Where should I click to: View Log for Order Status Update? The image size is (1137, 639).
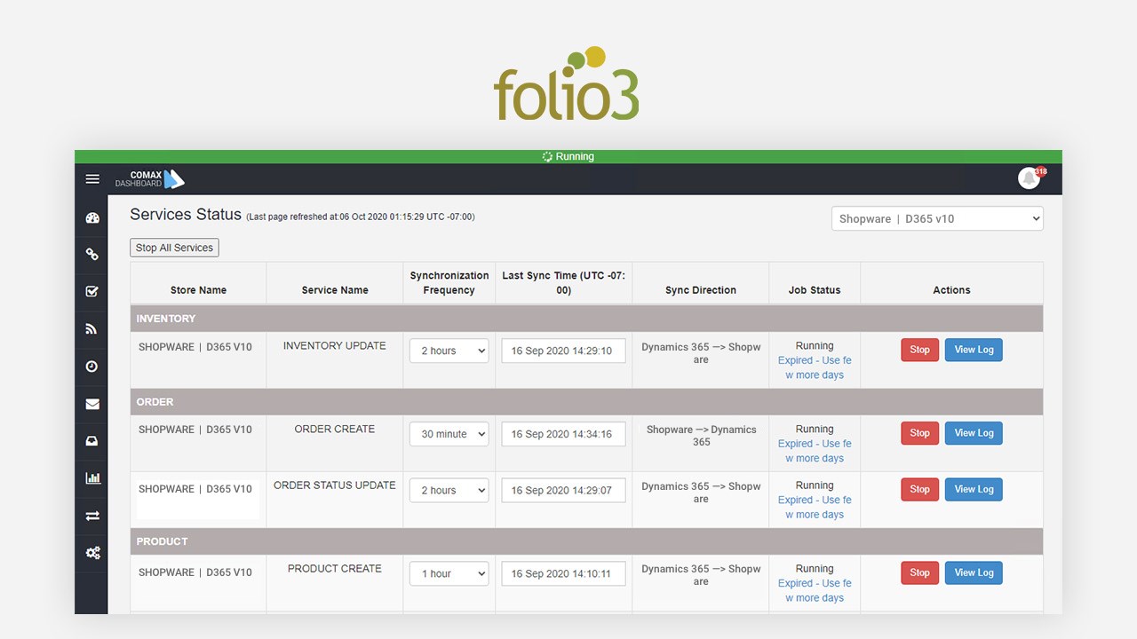click(x=974, y=489)
